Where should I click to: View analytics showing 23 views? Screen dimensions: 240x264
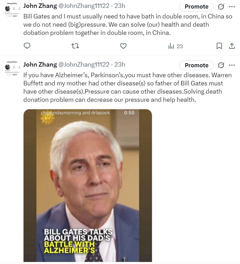coord(175,46)
